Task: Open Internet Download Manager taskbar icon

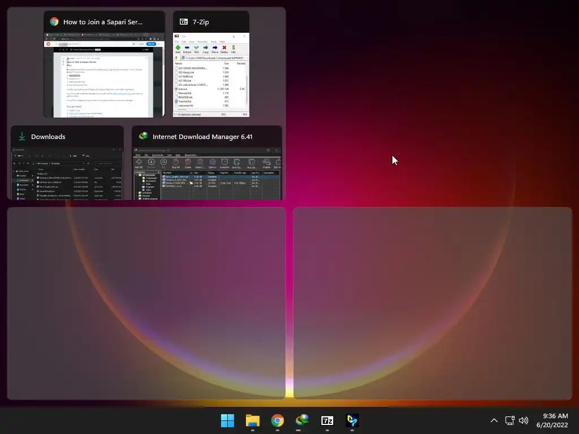Action: pos(302,420)
